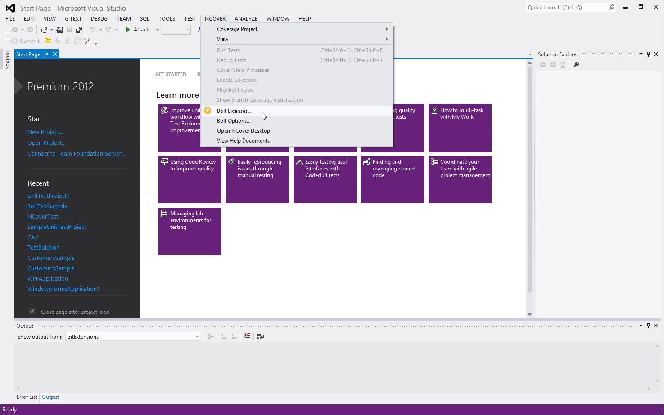This screenshot has width=664, height=415.
Task: Switch to the Error List tab
Action: click(x=27, y=397)
